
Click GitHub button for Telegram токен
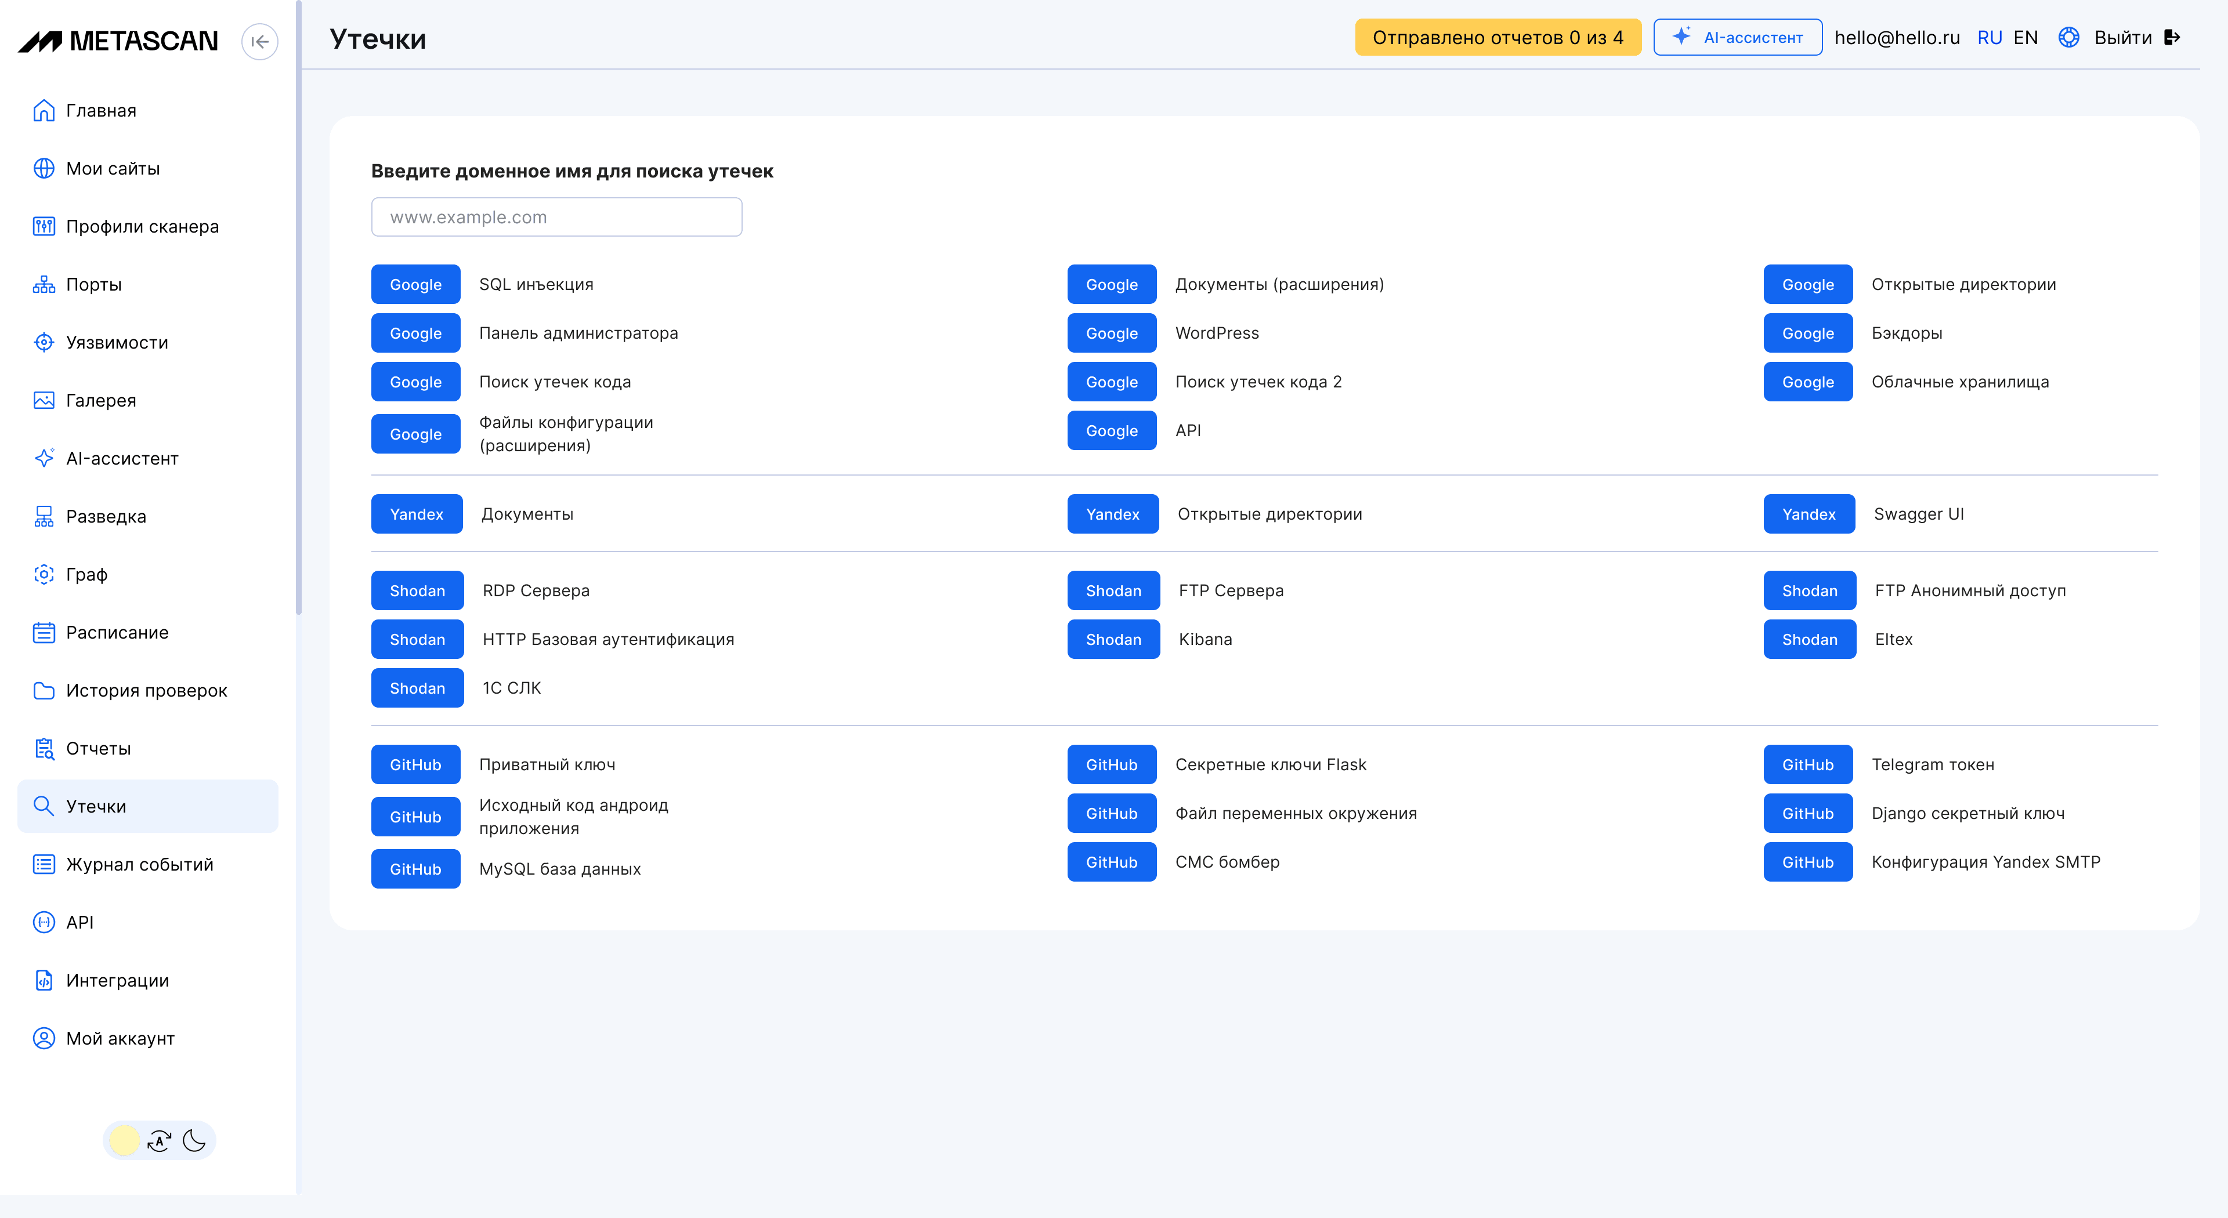pyautogui.click(x=1808, y=764)
